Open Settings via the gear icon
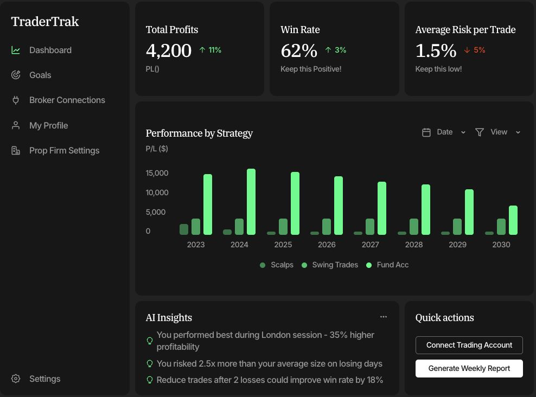 15,379
